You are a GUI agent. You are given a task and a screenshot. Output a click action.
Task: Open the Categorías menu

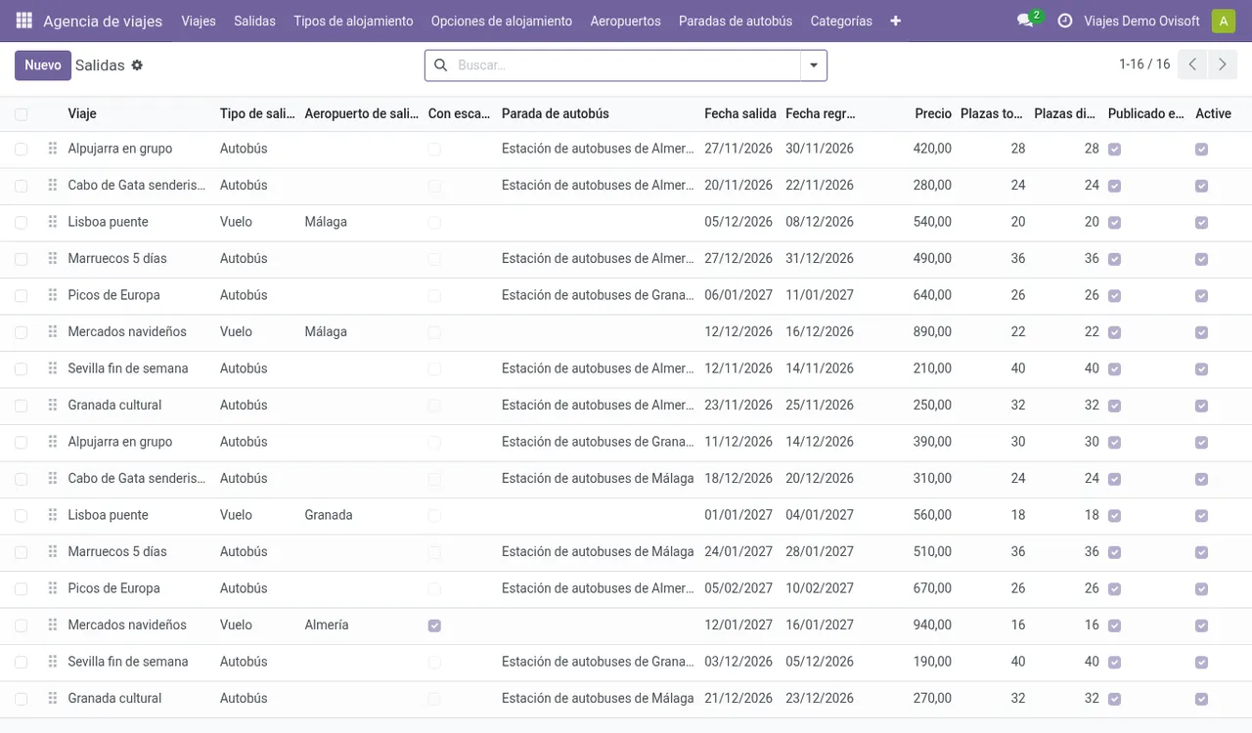tap(841, 21)
